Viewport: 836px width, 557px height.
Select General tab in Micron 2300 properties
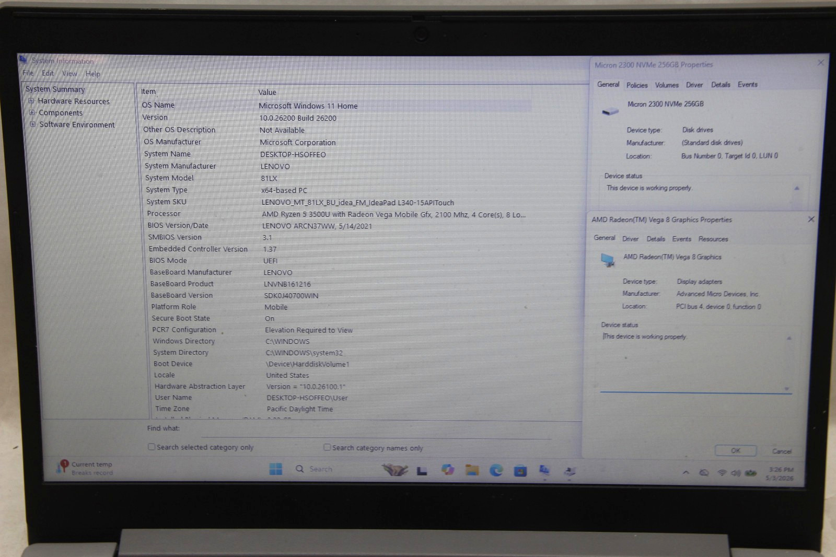click(608, 84)
